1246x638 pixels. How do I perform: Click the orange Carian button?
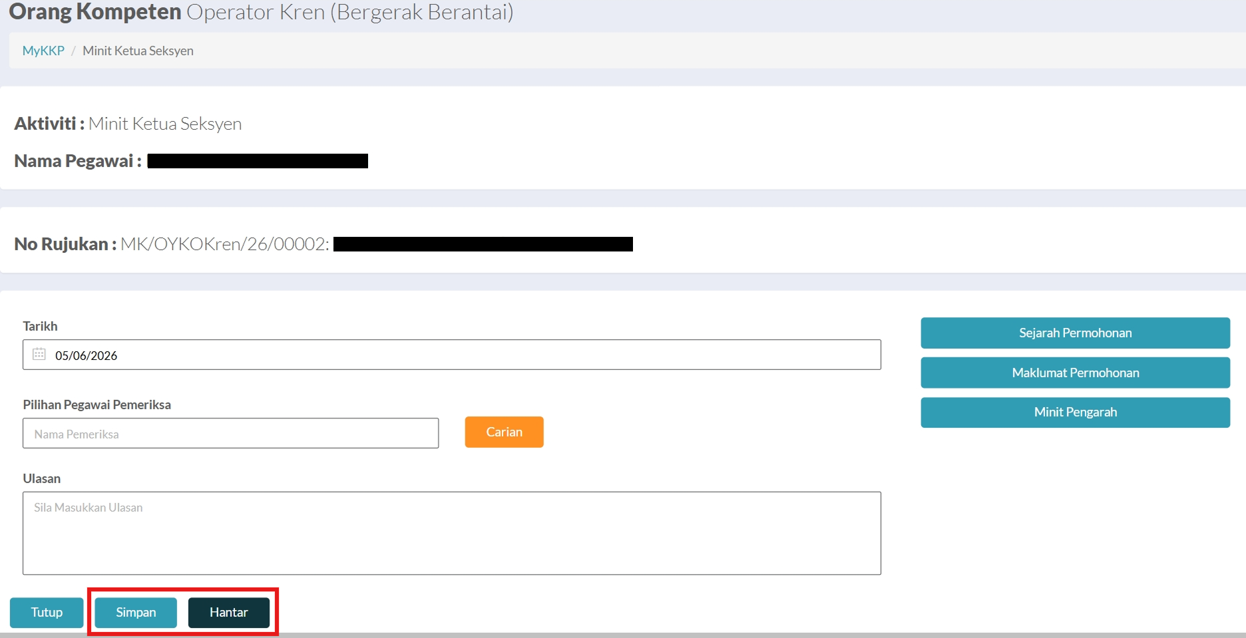[504, 432]
